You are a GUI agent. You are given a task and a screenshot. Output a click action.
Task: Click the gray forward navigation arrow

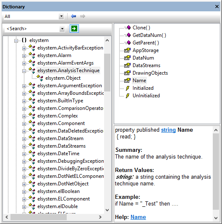pyautogui.click(x=83, y=16)
